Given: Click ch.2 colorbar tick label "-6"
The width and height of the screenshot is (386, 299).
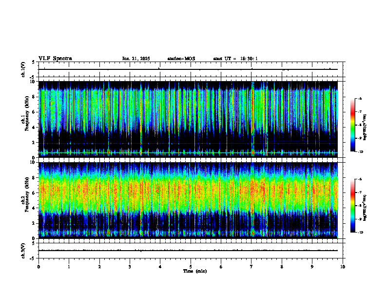Looking at the screenshot, I should pos(360,179).
